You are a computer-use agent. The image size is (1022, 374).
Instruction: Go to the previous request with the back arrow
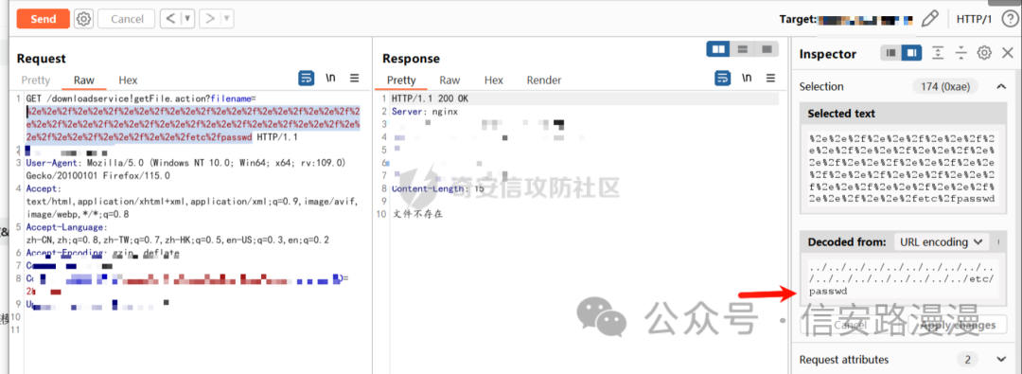click(x=170, y=19)
